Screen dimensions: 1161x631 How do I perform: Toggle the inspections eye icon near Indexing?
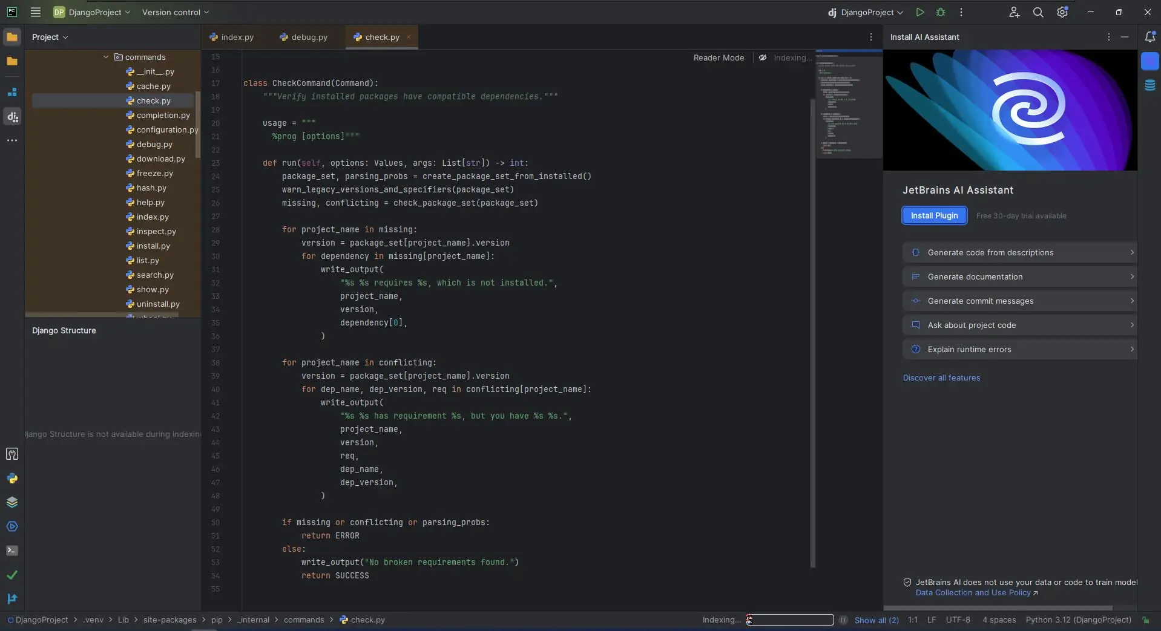[x=763, y=57]
